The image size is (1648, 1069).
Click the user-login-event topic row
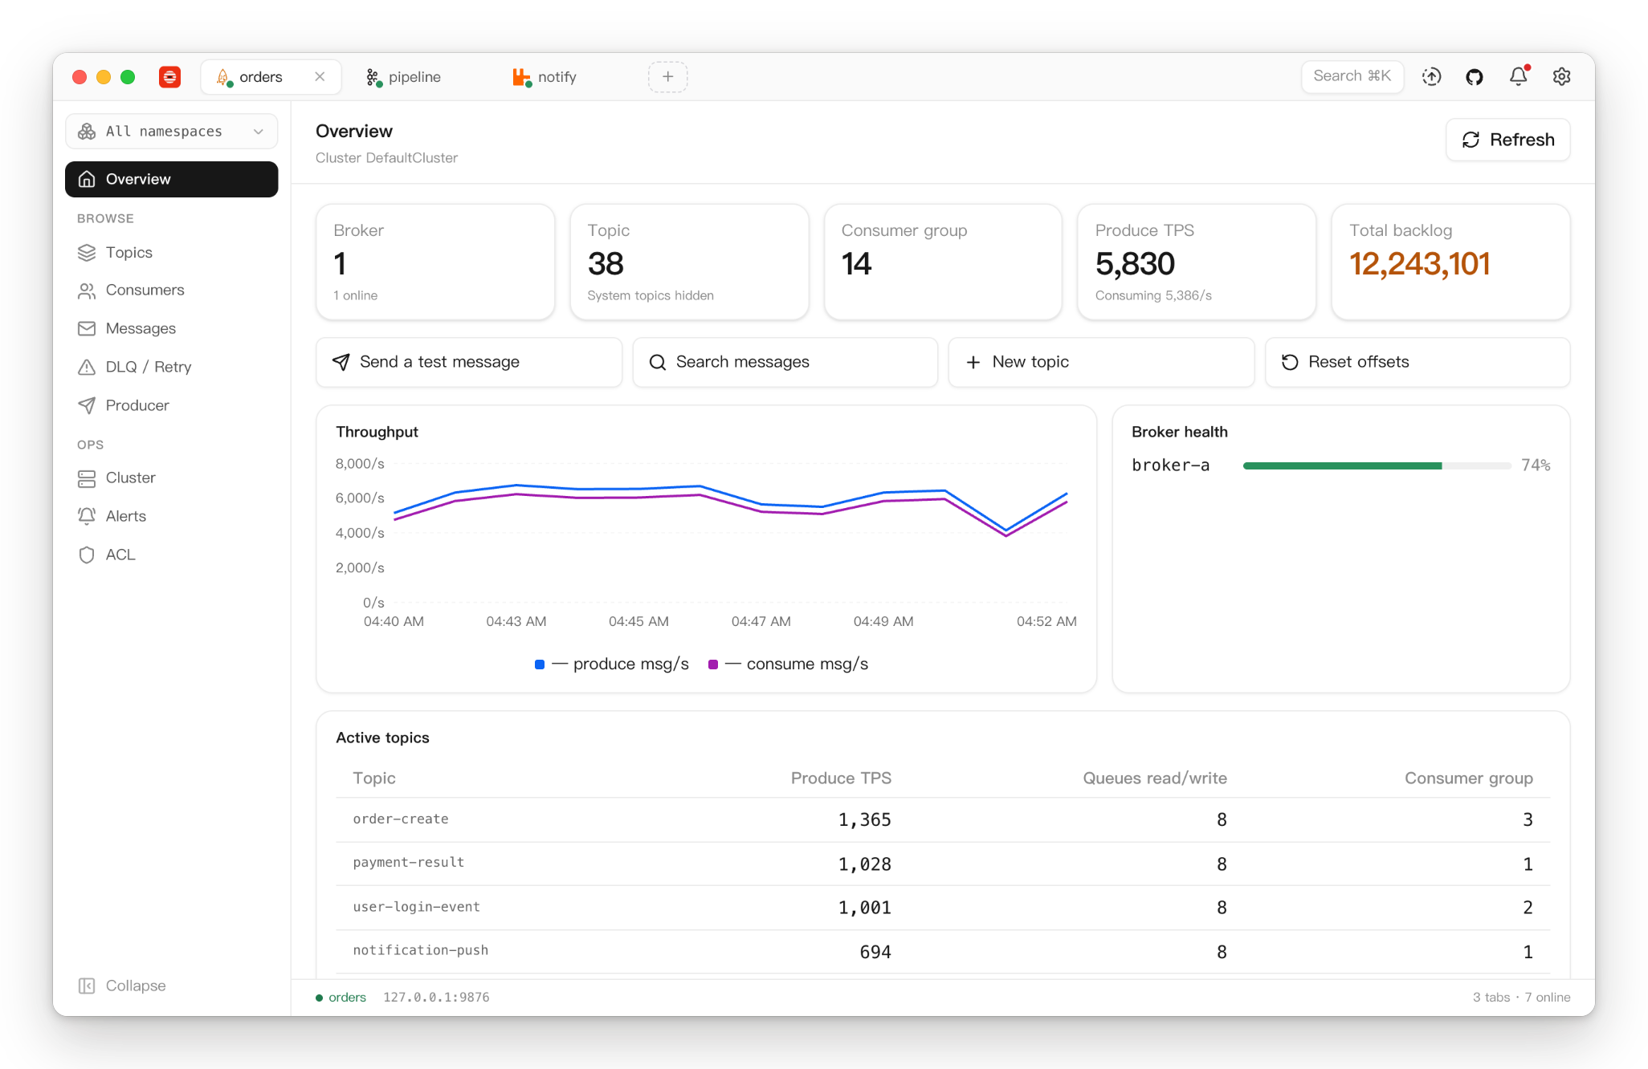[x=943, y=907]
